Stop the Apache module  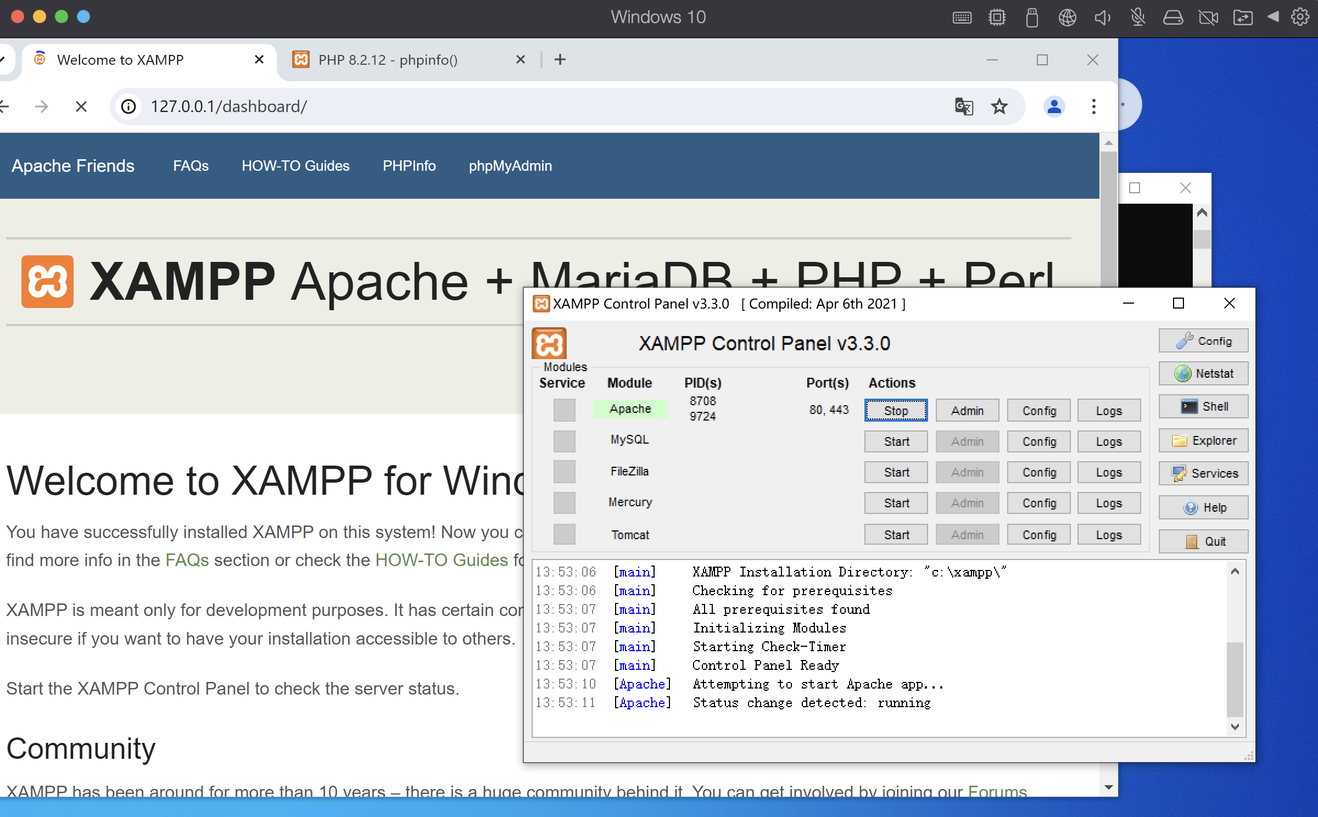coord(896,411)
